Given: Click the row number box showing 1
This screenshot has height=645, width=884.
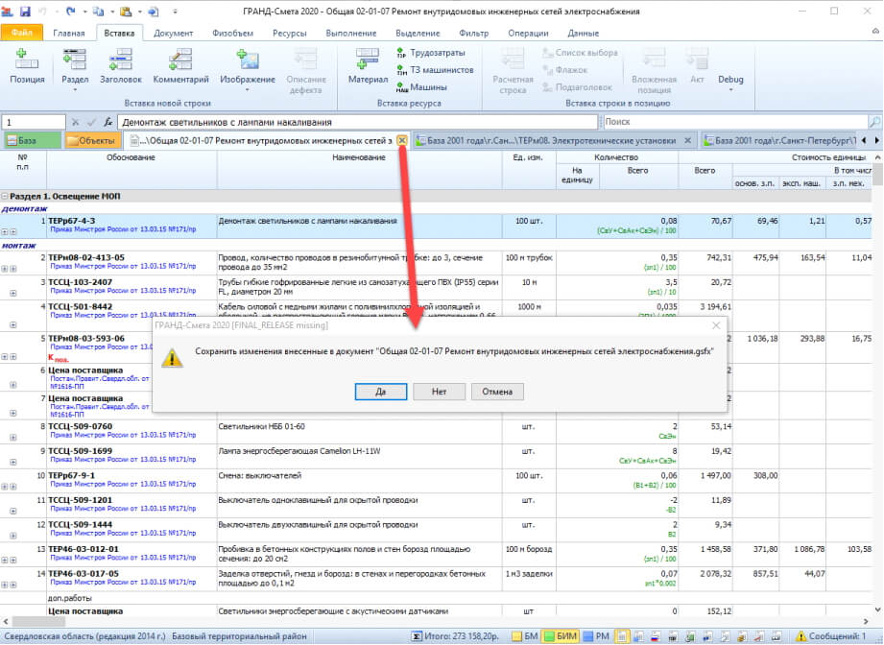Looking at the screenshot, I should tap(34, 122).
